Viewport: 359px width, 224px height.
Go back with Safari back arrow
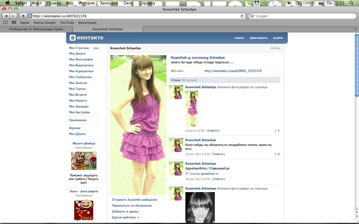[6, 16]
